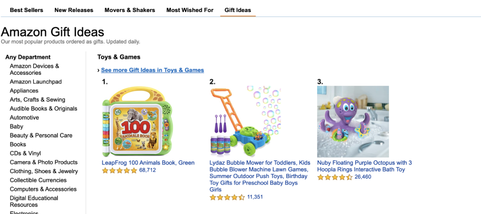This screenshot has width=481, height=214.
Task: Select the Arts, Crafts & Sewing department
Action: [37, 100]
